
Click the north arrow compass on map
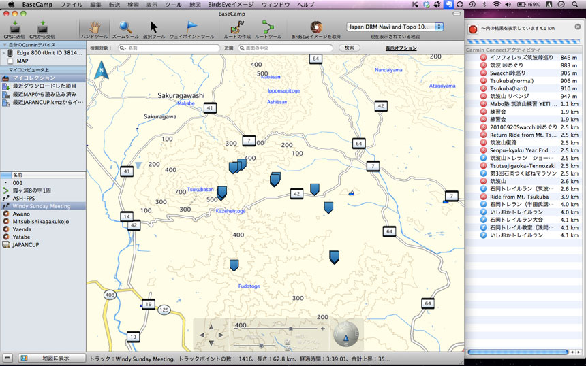click(102, 71)
